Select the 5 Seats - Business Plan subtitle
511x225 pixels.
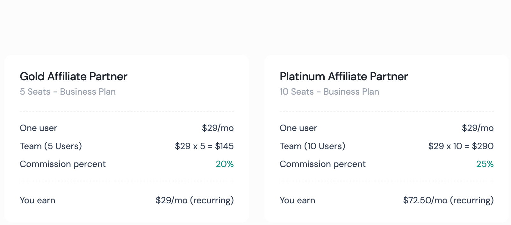click(68, 92)
